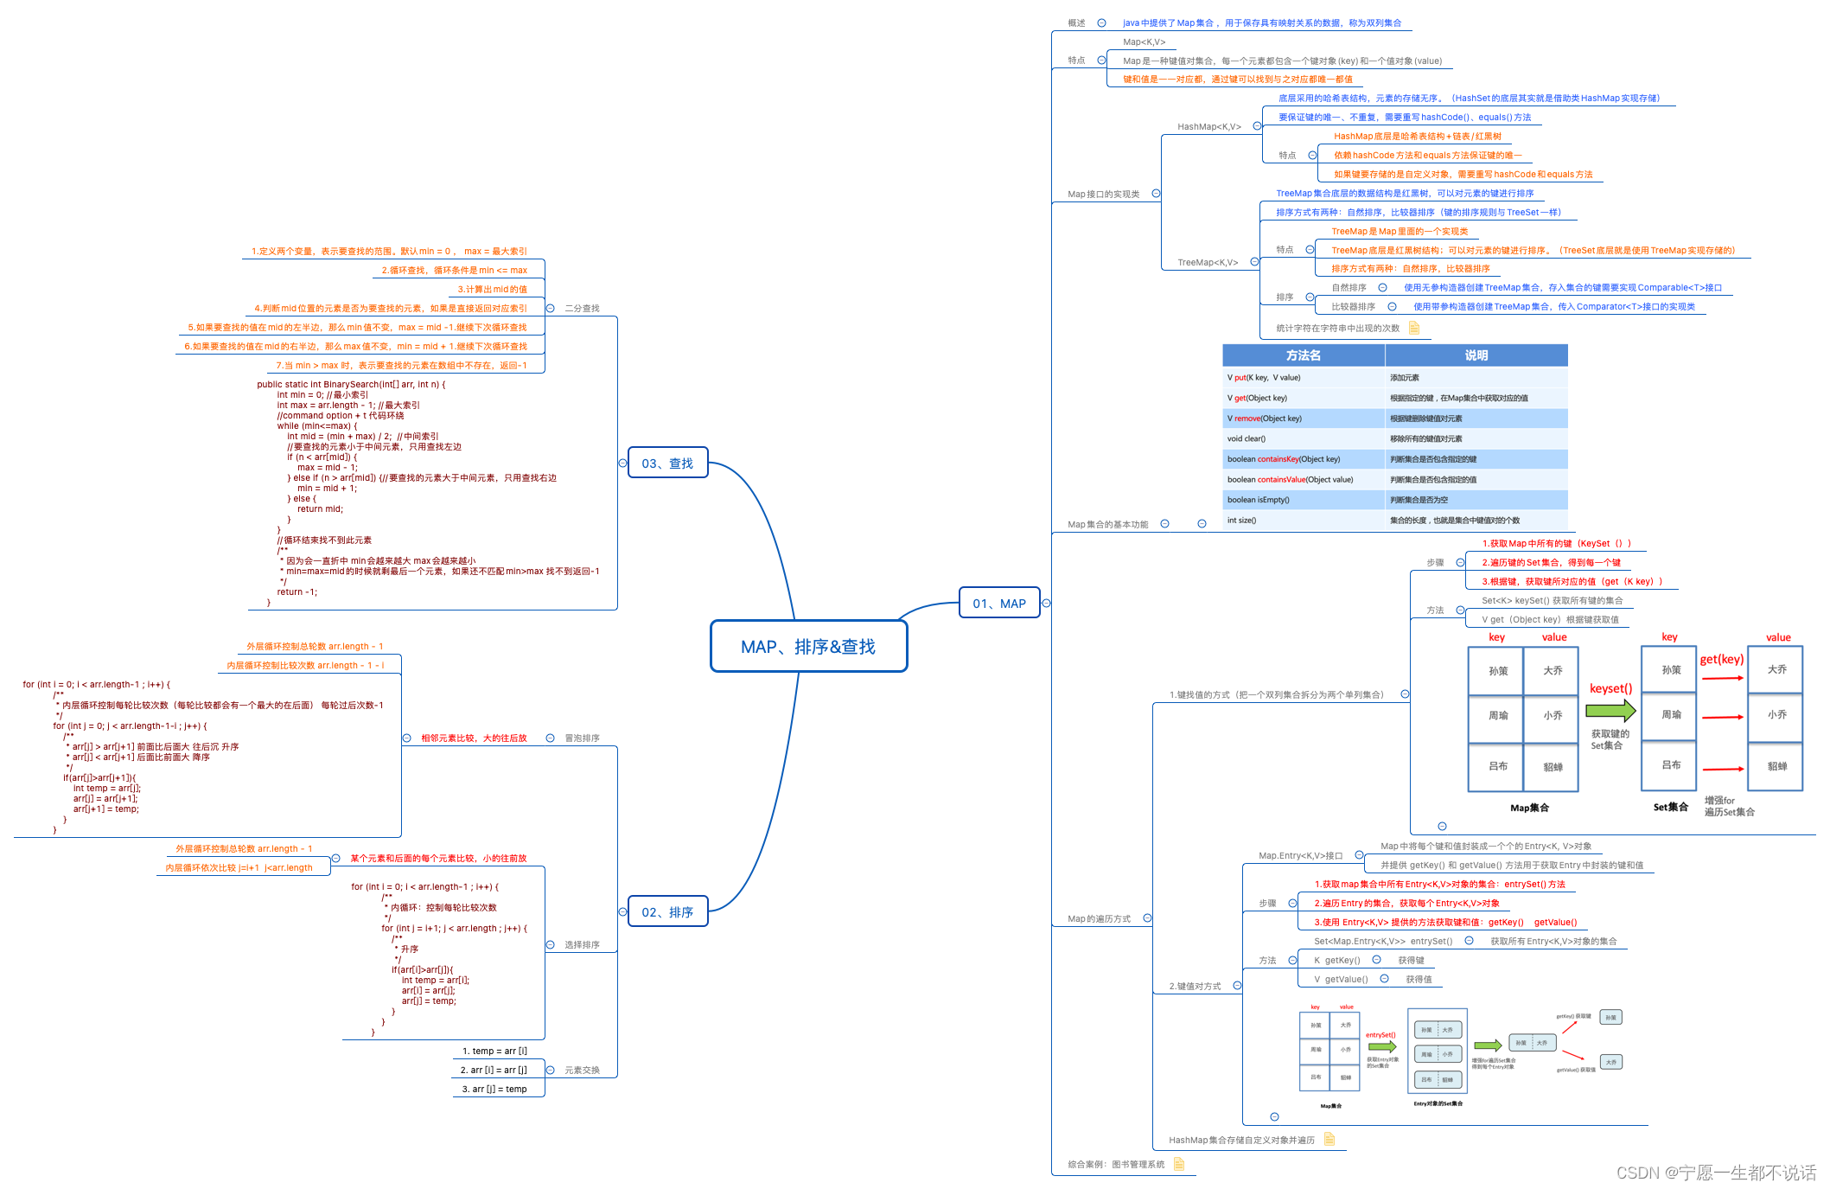Click the selection sort code block
The width and height of the screenshot is (1830, 1189).
pyautogui.click(x=439, y=959)
